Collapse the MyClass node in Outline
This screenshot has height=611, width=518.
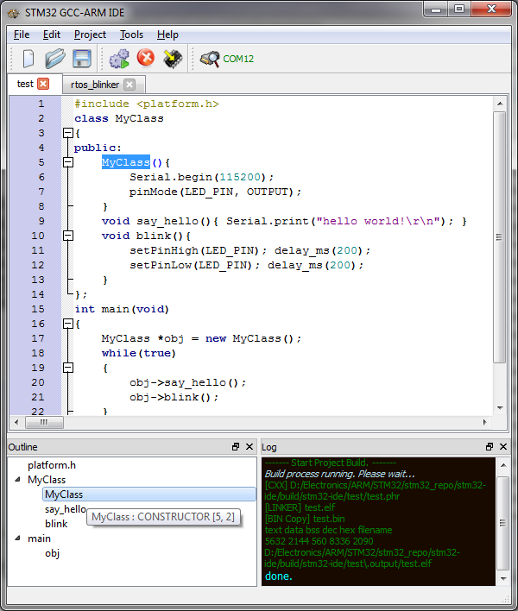[17, 480]
